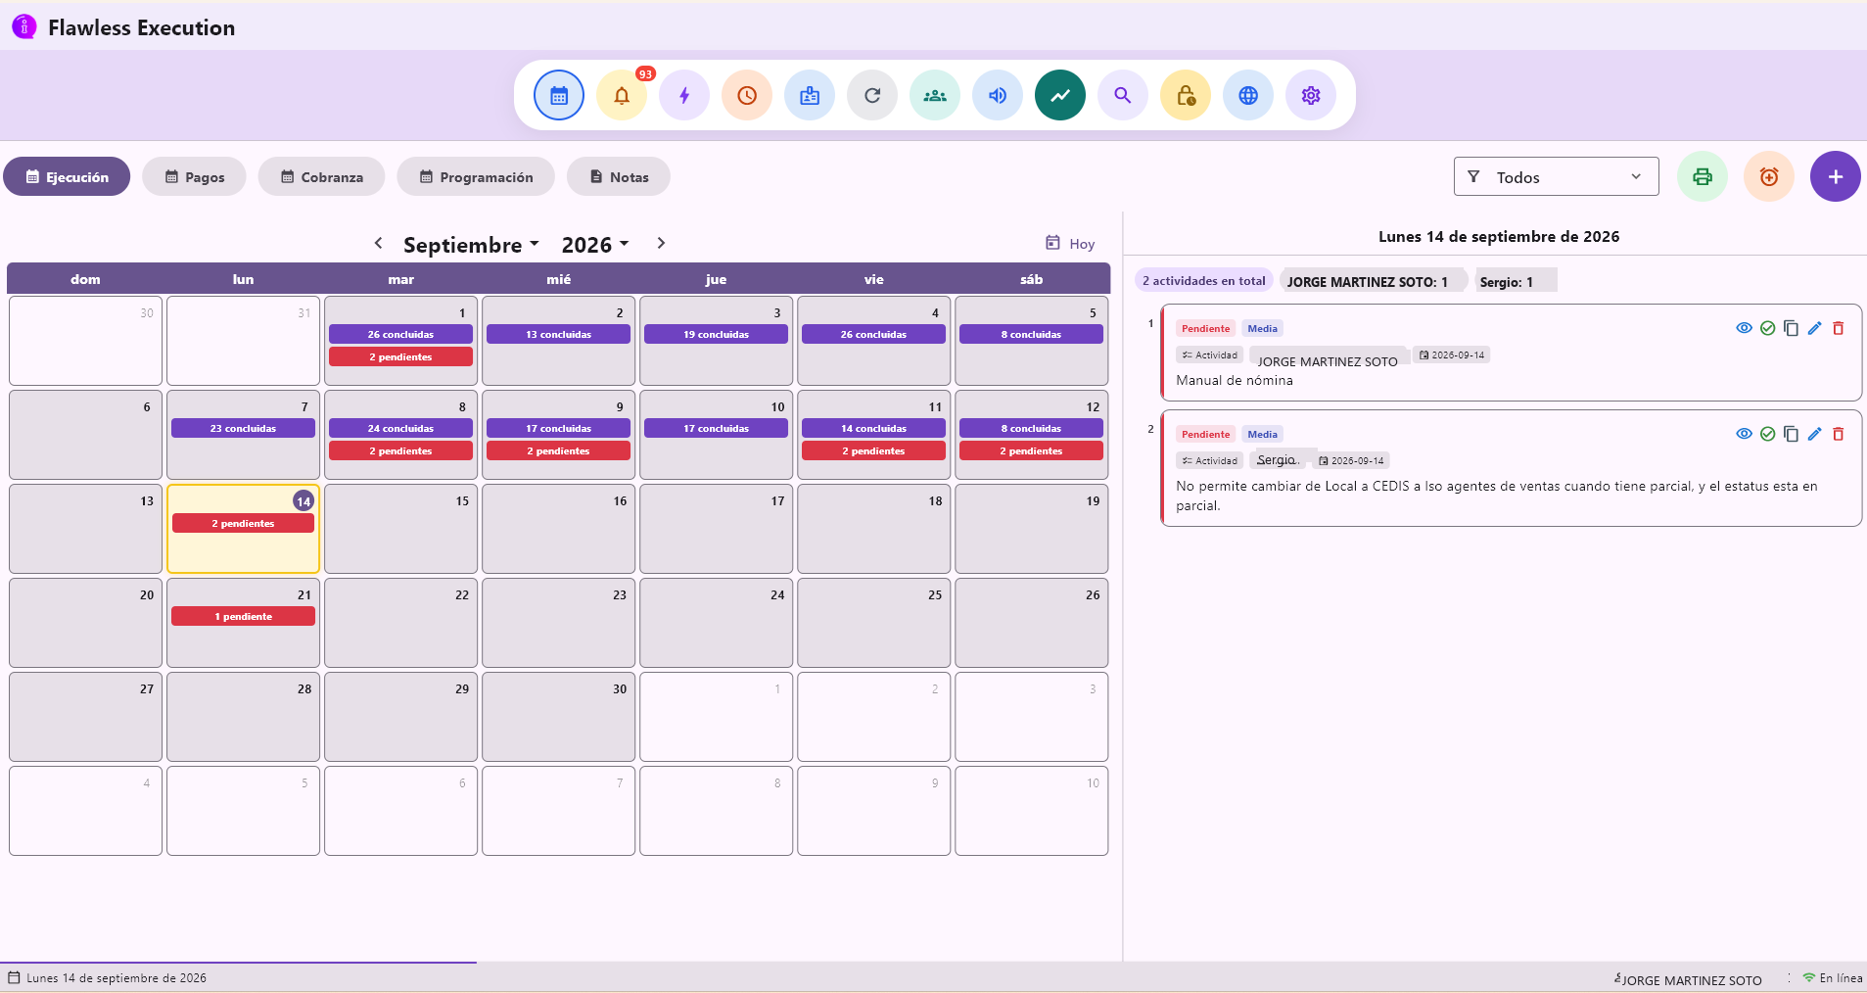Open the Septiembre month dropdown

[x=471, y=245]
